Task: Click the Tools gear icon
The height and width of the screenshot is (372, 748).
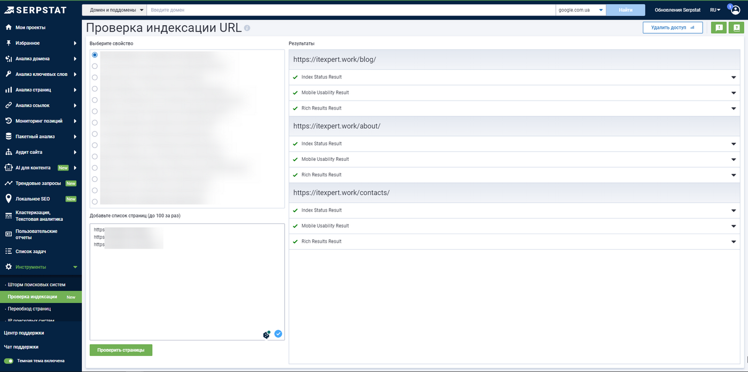Action: click(x=9, y=267)
